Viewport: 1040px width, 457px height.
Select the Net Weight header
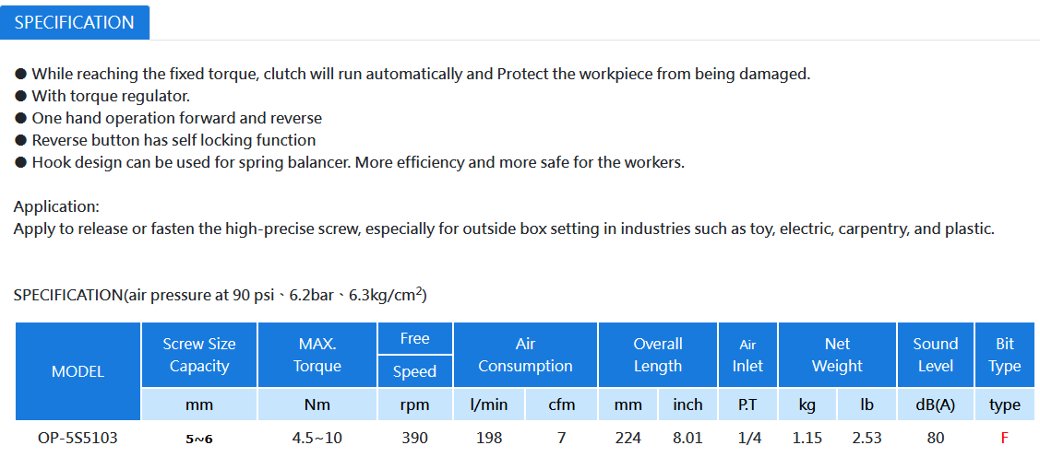837,355
